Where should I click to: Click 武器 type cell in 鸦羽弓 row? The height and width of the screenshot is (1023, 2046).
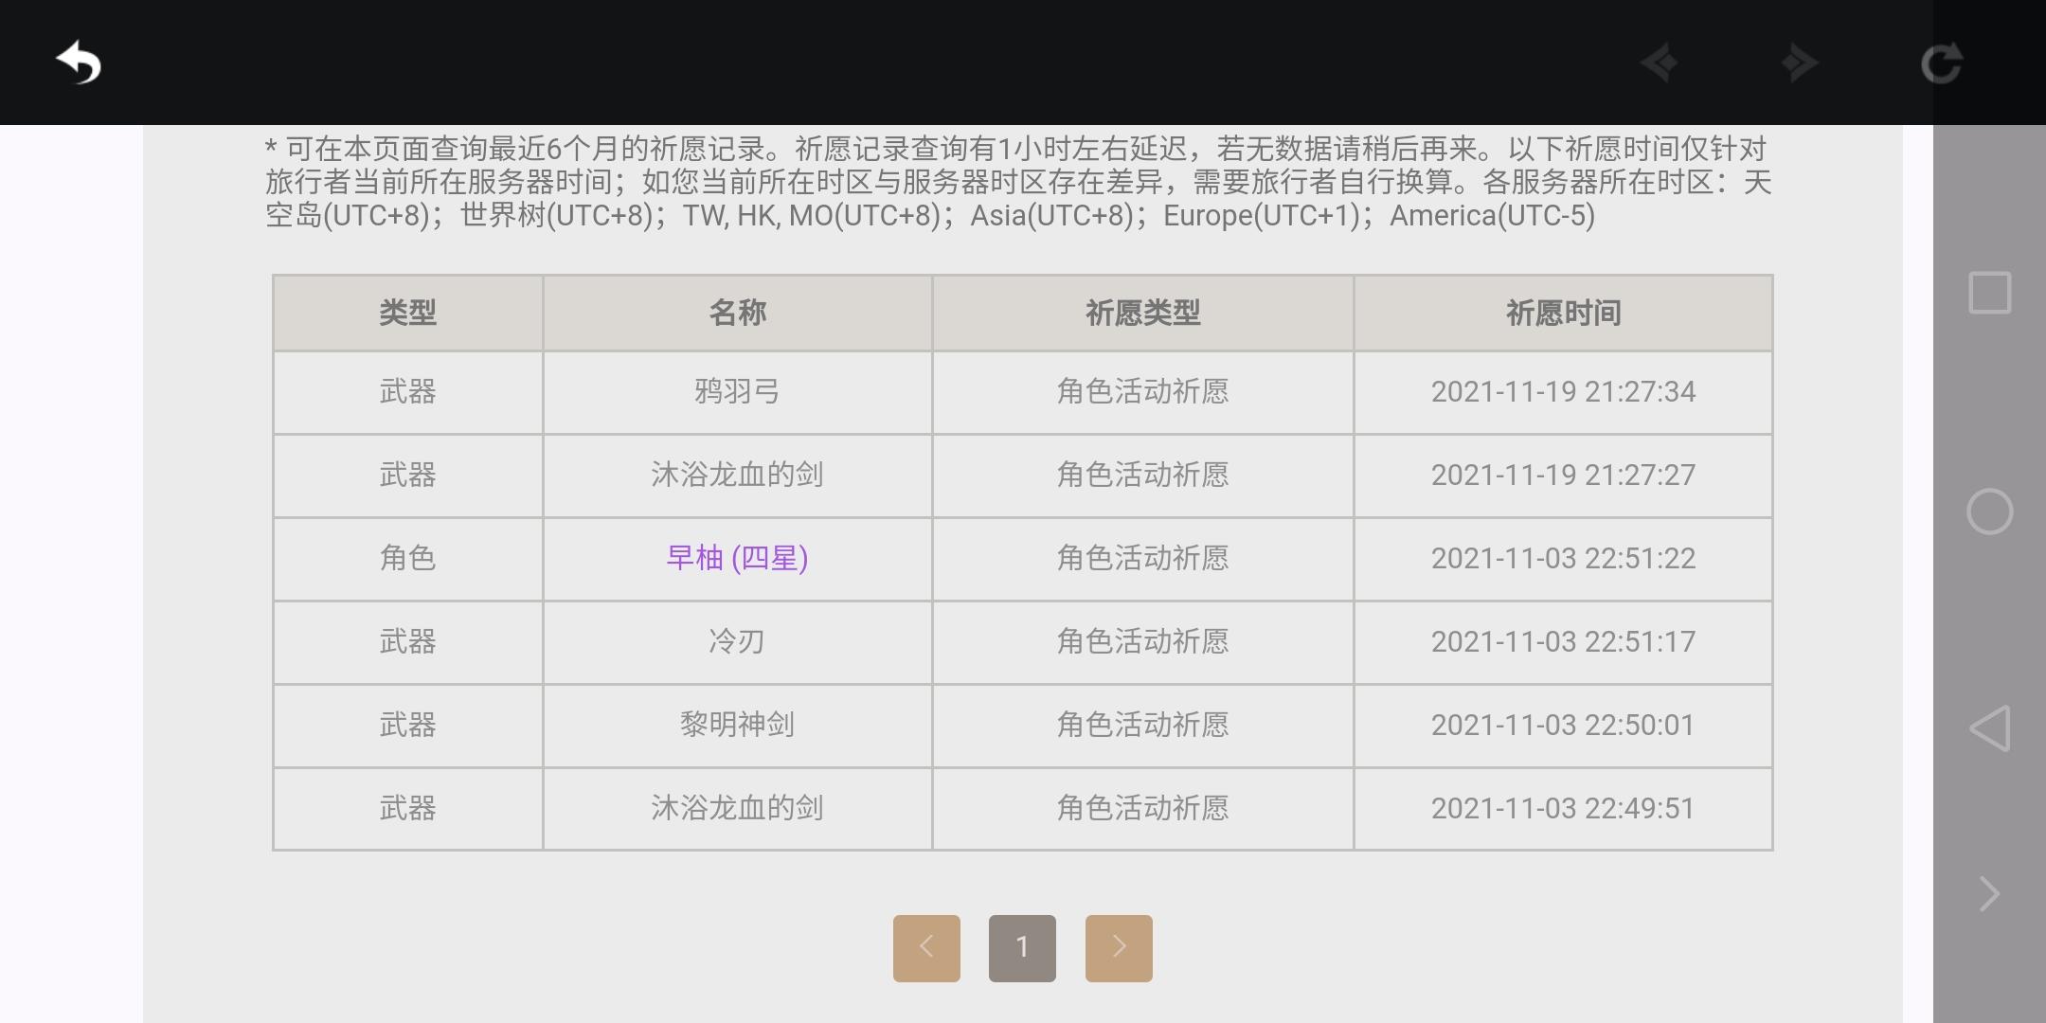coord(408,391)
